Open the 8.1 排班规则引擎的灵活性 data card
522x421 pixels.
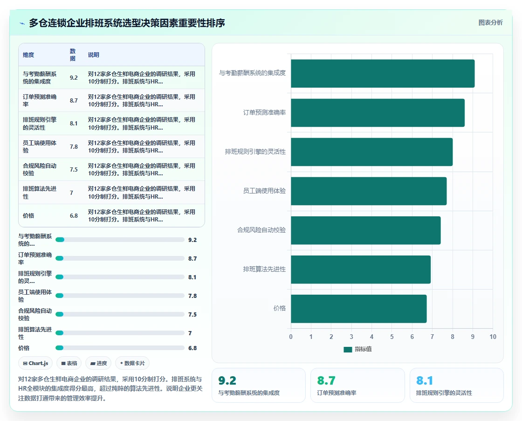[x=456, y=386]
